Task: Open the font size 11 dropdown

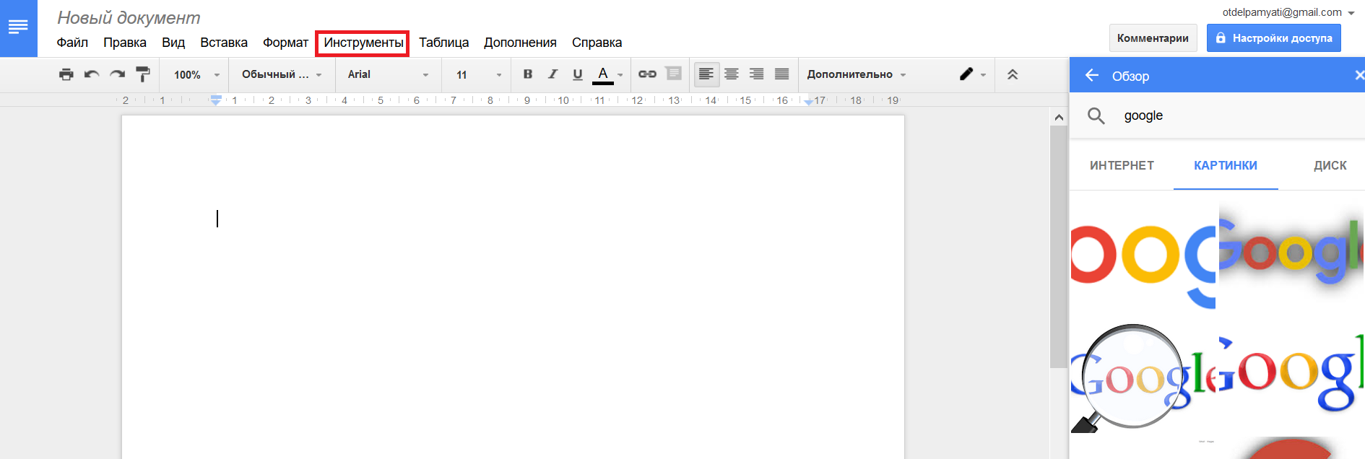Action: coord(479,75)
